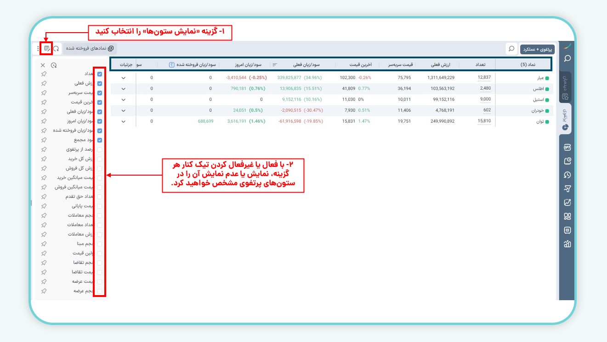Click the refresh icon beside نمادهای فروخته شده
Image resolution: width=607 pixels, height=342 pixels.
pos(56,48)
